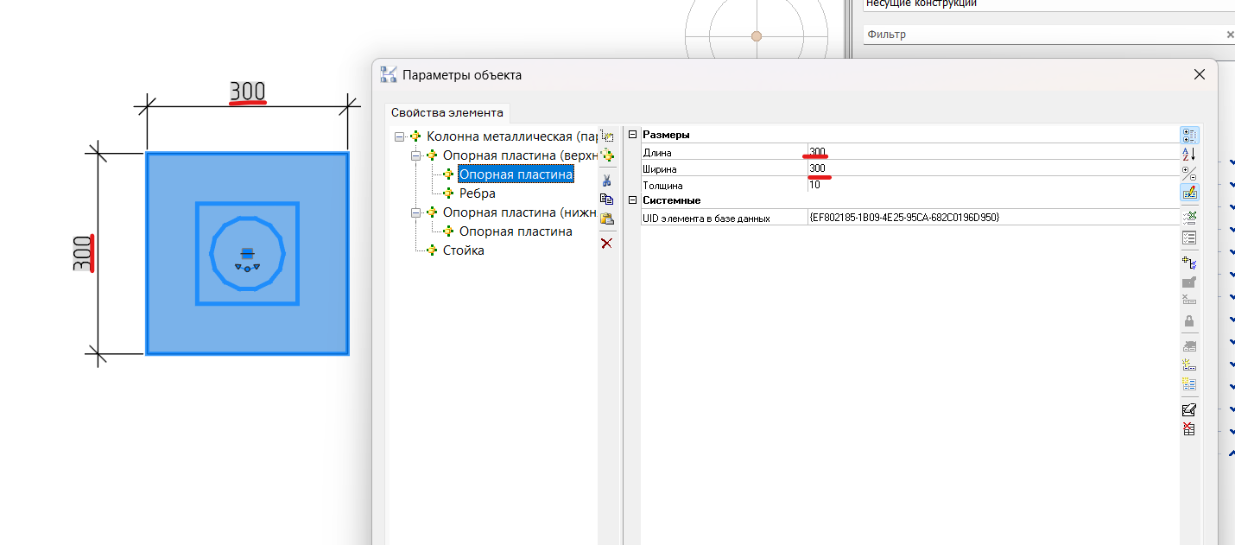Switch to the Свойства элемента tab
The height and width of the screenshot is (545, 1235).
446,113
